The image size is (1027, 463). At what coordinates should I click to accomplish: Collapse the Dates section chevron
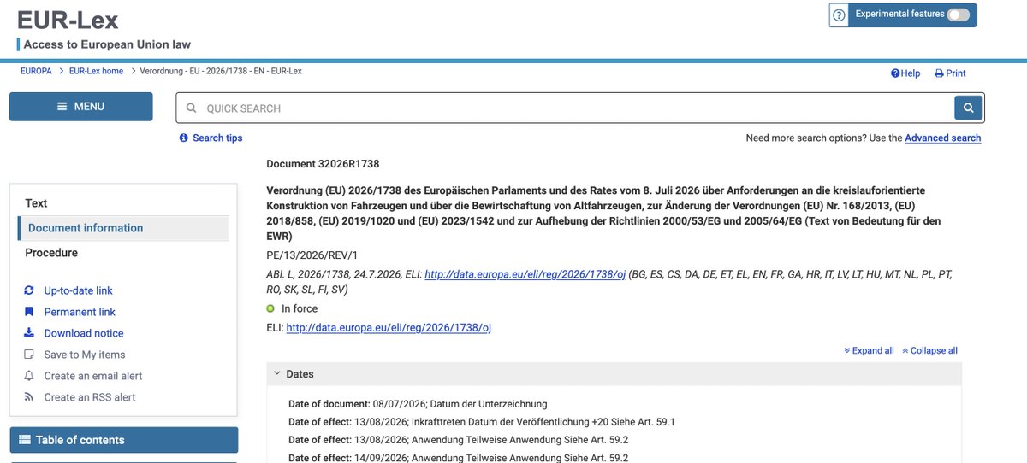(x=276, y=373)
